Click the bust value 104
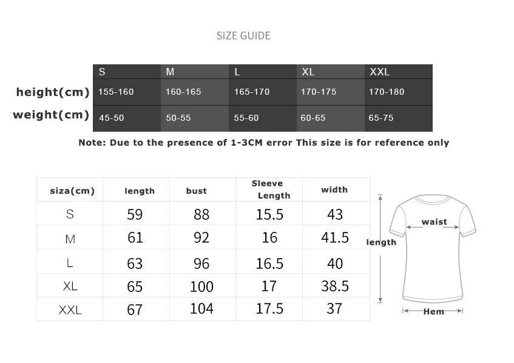The width and height of the screenshot is (514, 363). [201, 308]
